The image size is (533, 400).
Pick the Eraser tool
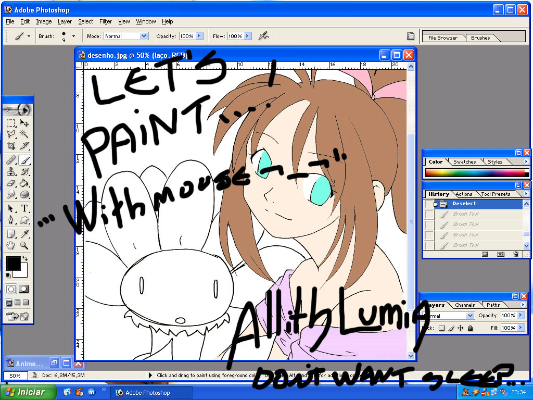click(11, 183)
